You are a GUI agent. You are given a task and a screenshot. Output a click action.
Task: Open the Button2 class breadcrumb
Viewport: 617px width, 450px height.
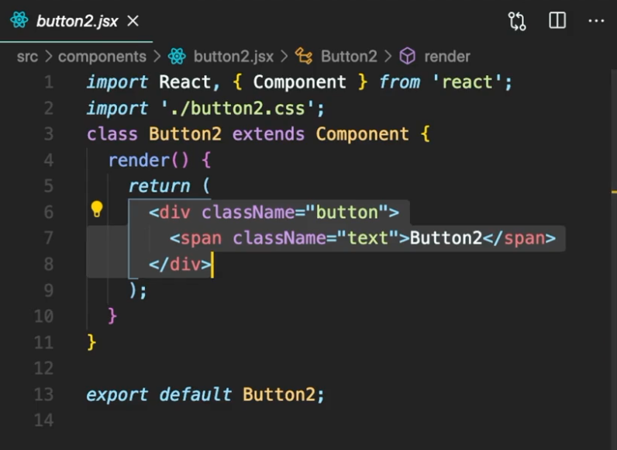click(x=349, y=57)
